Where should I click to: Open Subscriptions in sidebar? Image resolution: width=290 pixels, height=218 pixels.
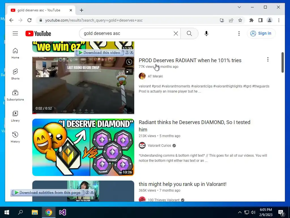pyautogui.click(x=15, y=95)
